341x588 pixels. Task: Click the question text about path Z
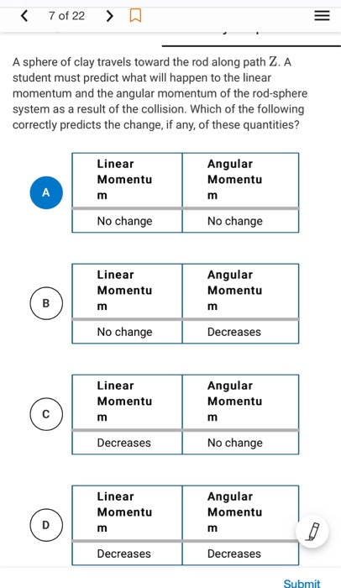point(160,93)
